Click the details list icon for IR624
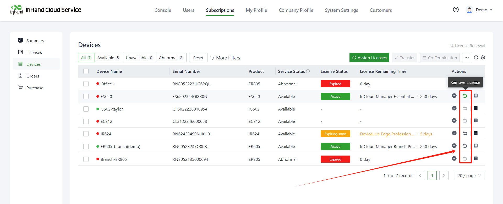Screen dimensions: 503x204 coord(476,133)
